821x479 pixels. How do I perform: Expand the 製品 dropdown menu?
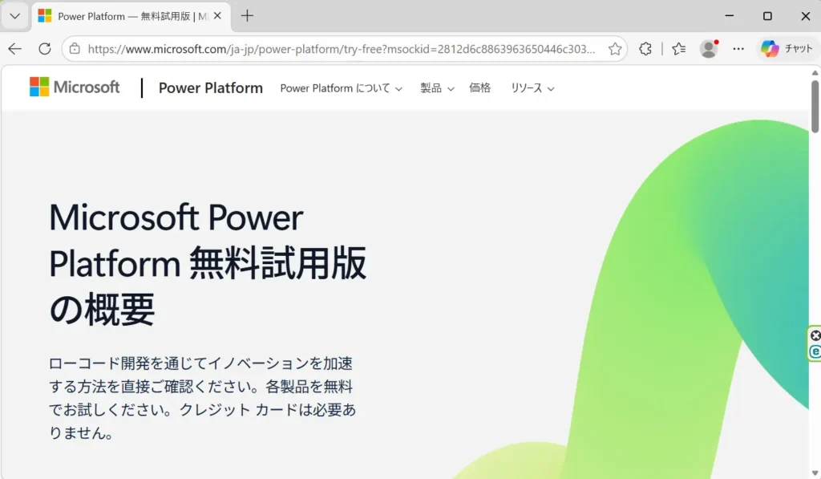437,88
